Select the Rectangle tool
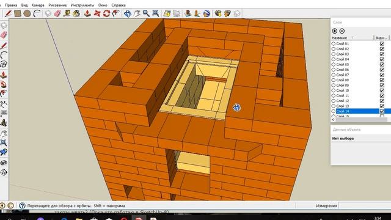The image size is (391, 220). point(18,13)
